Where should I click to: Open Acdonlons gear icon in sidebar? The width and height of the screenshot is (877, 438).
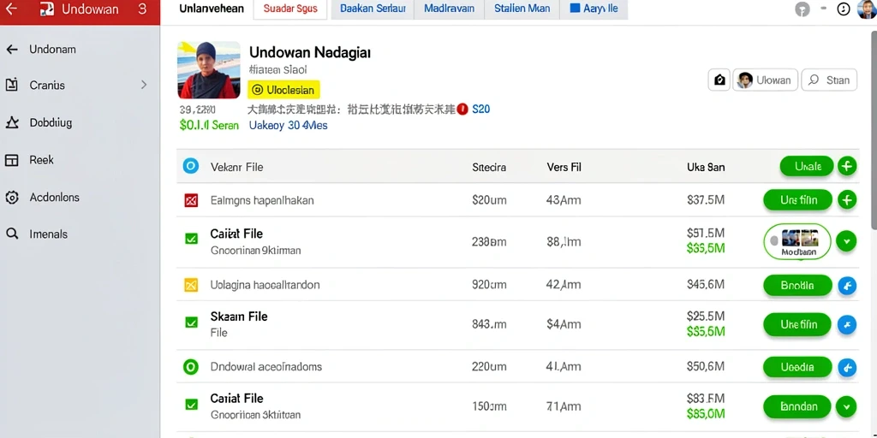tap(12, 198)
